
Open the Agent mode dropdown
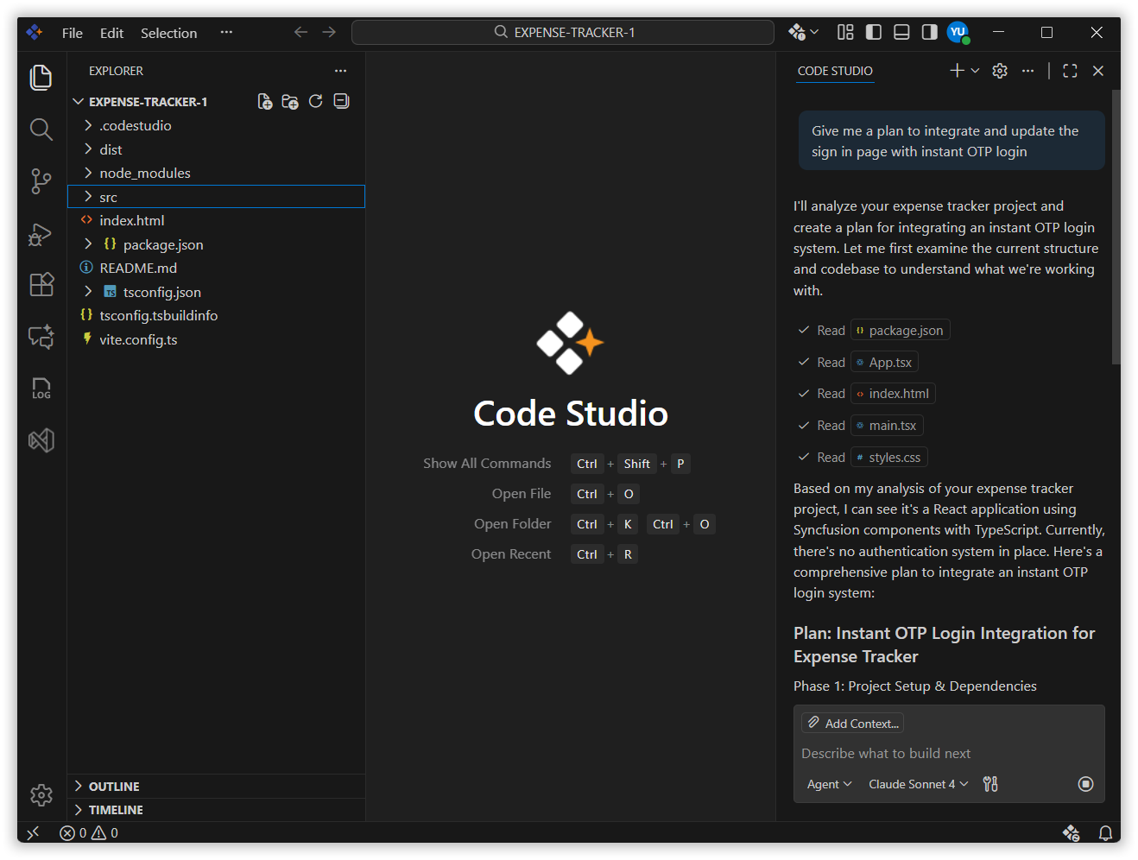click(x=829, y=784)
